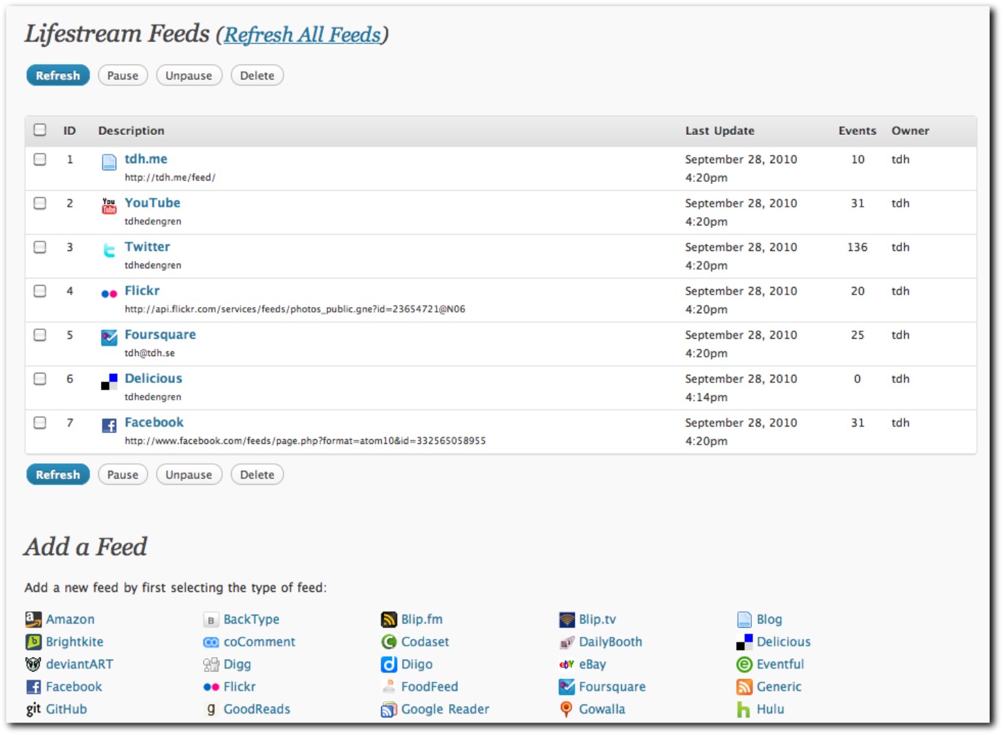
Task: Click the top Refresh button
Action: click(58, 75)
